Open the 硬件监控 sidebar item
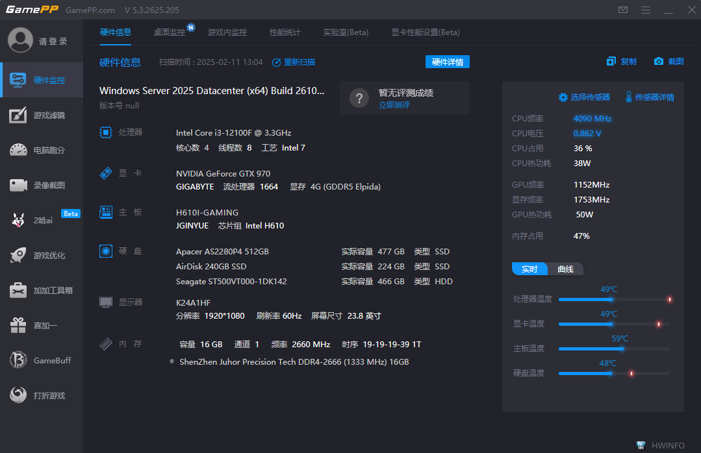Viewport: 701px width, 453px height. point(42,80)
